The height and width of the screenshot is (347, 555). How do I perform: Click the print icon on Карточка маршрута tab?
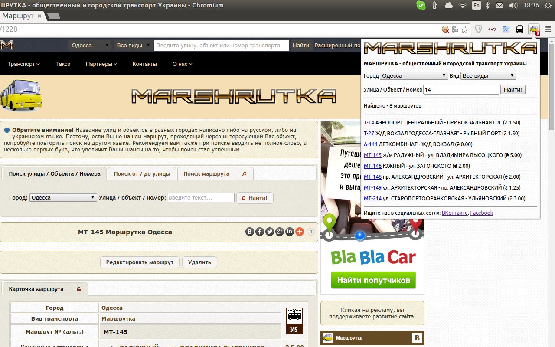coord(78,289)
